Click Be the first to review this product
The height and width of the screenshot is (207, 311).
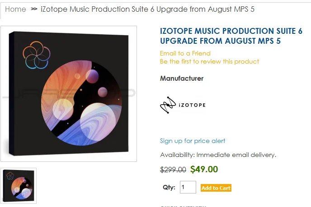point(209,61)
